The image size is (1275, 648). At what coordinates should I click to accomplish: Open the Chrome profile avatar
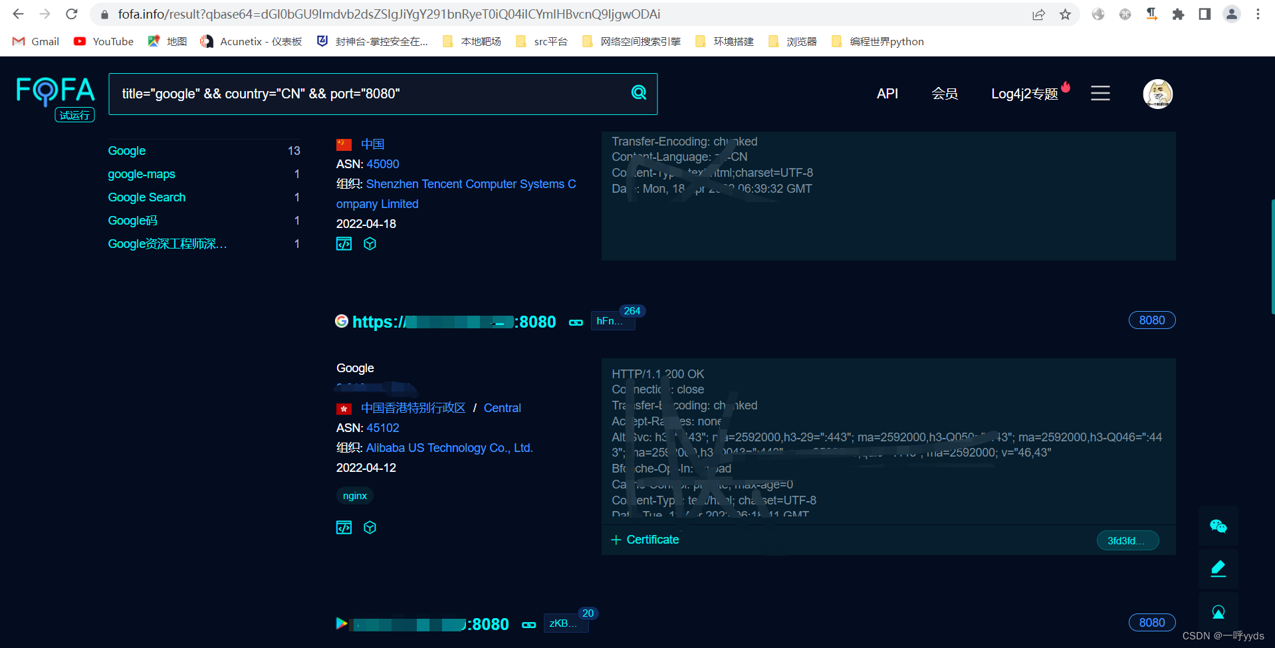(x=1232, y=14)
